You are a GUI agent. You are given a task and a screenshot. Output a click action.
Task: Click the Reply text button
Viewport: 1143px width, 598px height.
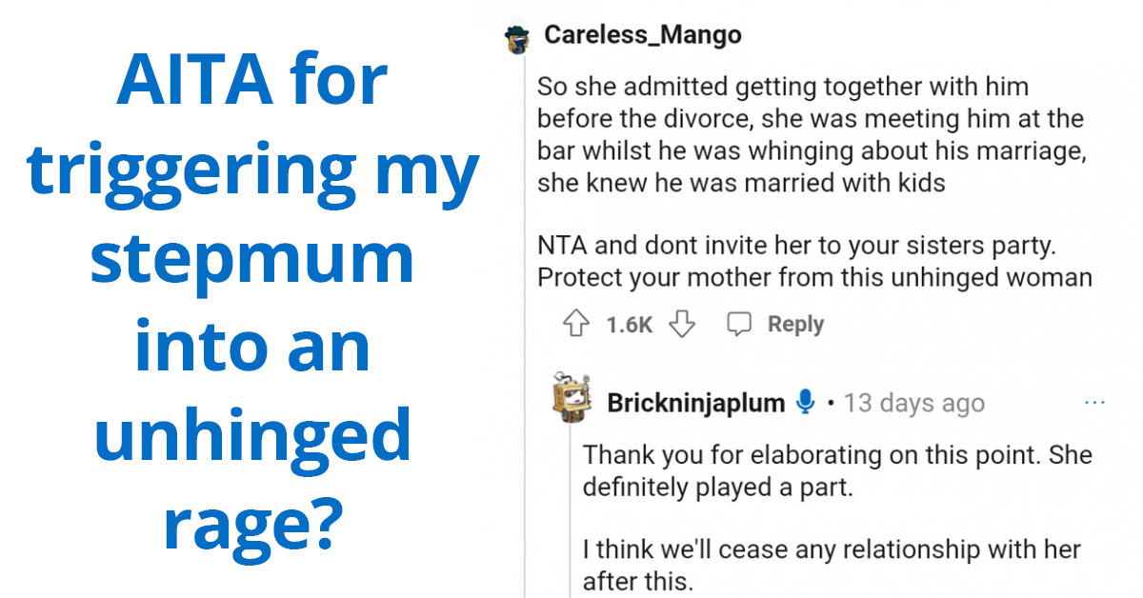(798, 323)
